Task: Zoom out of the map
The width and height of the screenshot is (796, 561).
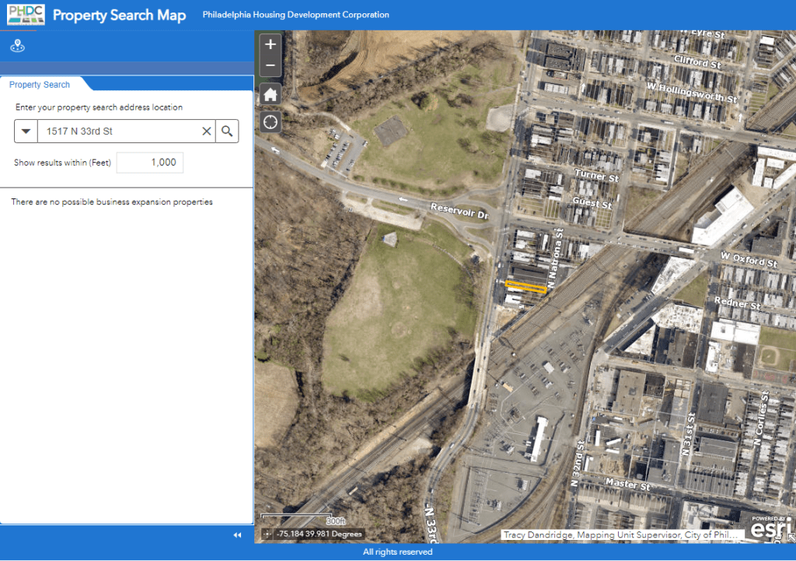Action: pyautogui.click(x=271, y=65)
